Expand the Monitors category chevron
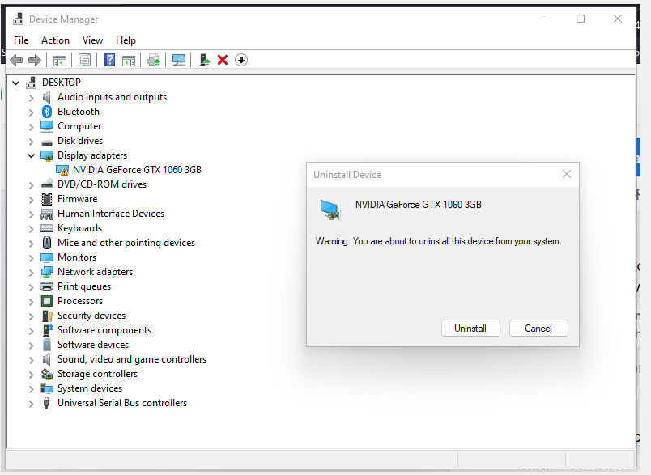Image resolution: width=651 pixels, height=475 pixels. pos(31,258)
